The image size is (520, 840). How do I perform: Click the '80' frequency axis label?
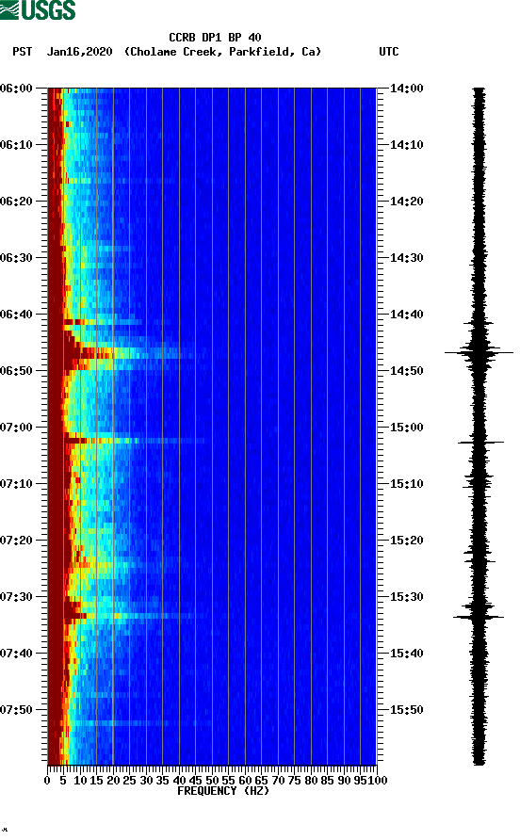[311, 781]
